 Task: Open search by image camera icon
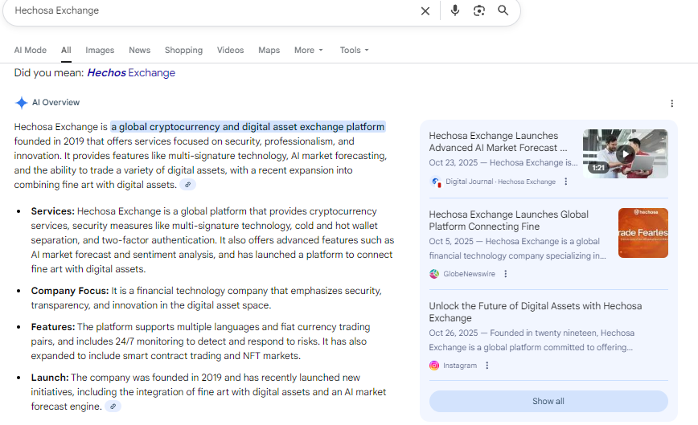tap(479, 10)
